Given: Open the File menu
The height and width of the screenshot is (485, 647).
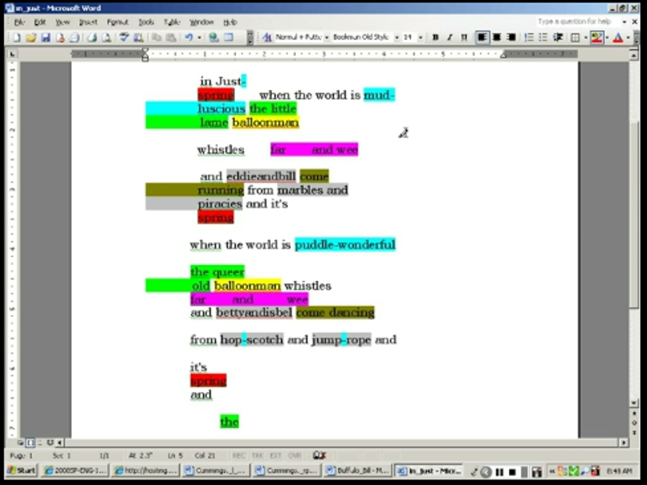Looking at the screenshot, I should click(19, 22).
